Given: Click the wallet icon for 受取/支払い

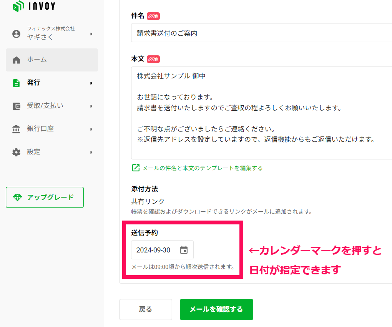Looking at the screenshot, I should (16, 106).
